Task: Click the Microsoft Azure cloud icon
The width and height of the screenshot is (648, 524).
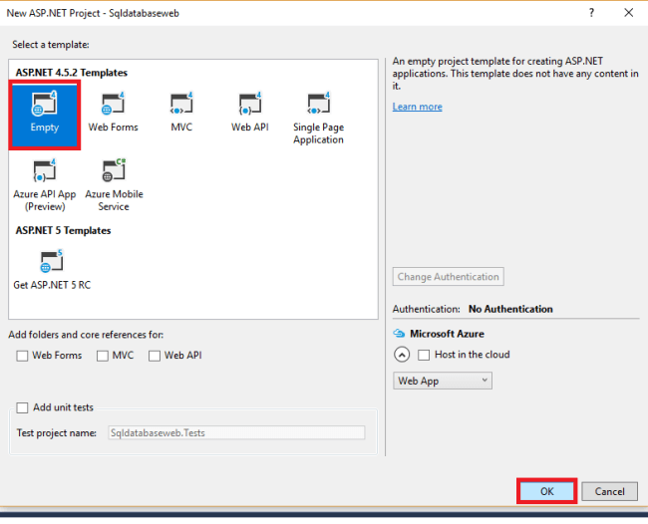Action: 399,334
